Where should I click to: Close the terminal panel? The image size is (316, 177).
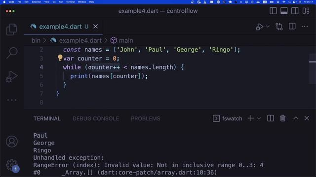tap(307, 118)
